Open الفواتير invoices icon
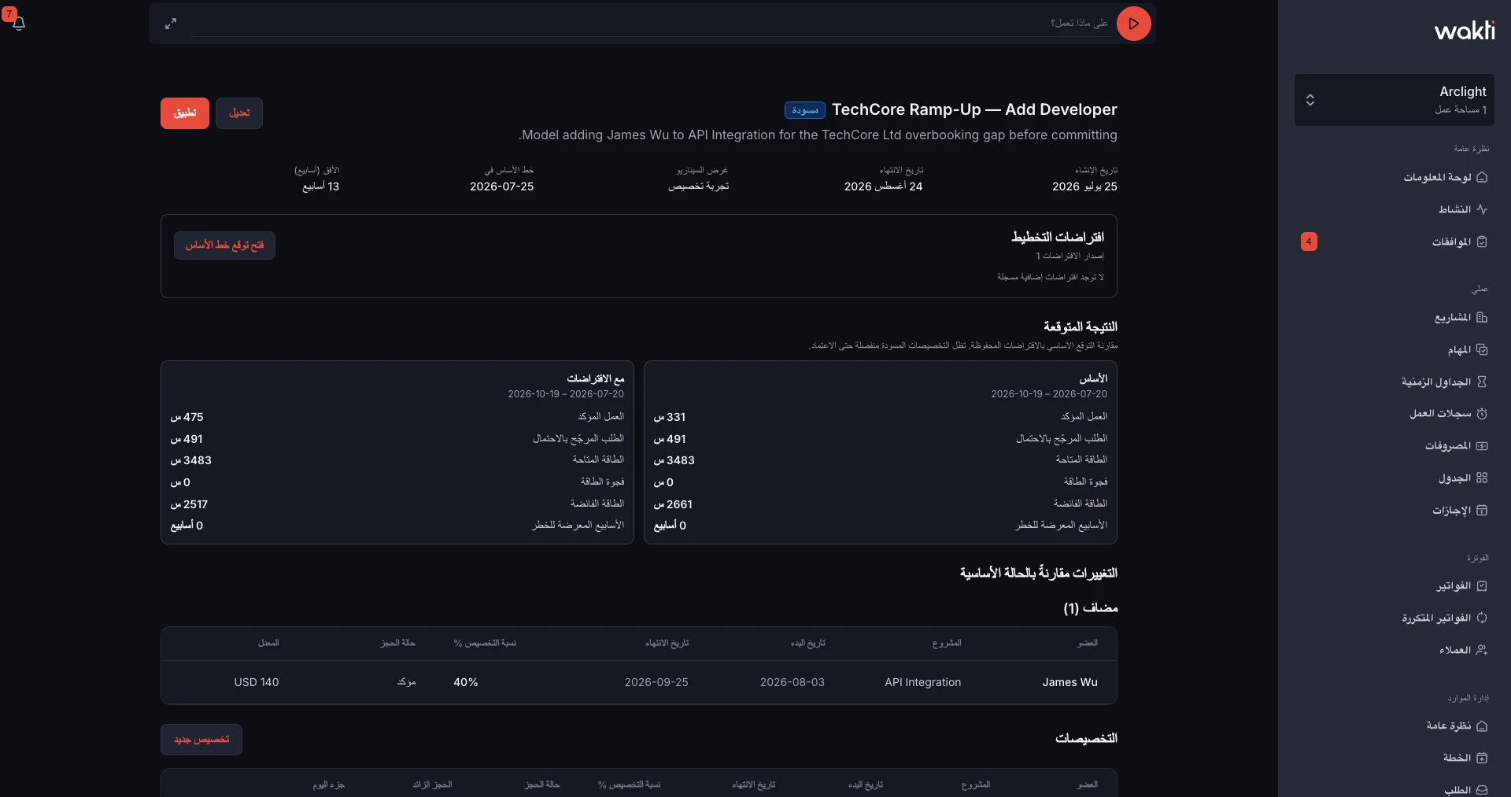 [x=1482, y=586]
